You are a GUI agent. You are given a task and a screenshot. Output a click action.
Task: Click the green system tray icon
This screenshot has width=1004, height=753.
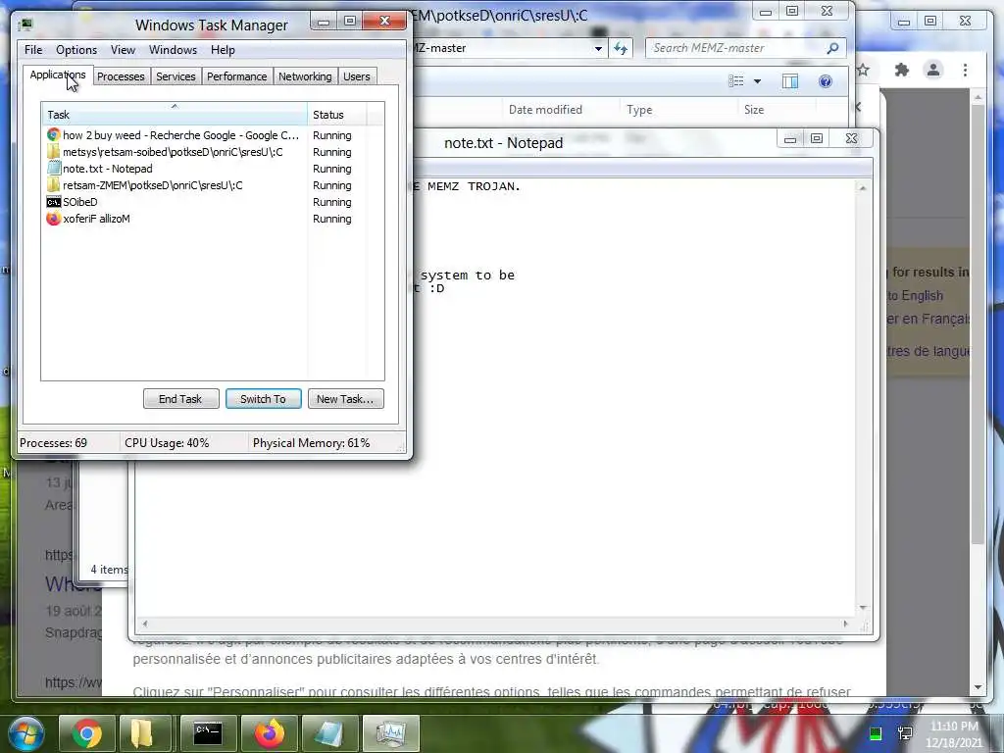[876, 733]
